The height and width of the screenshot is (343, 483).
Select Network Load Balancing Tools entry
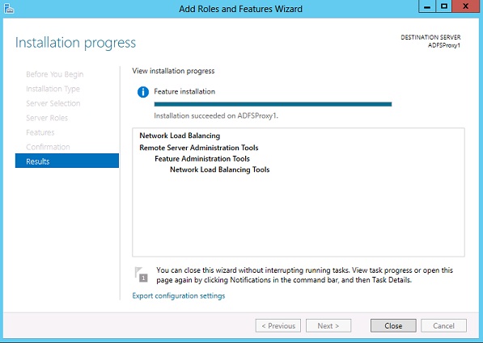pos(219,169)
